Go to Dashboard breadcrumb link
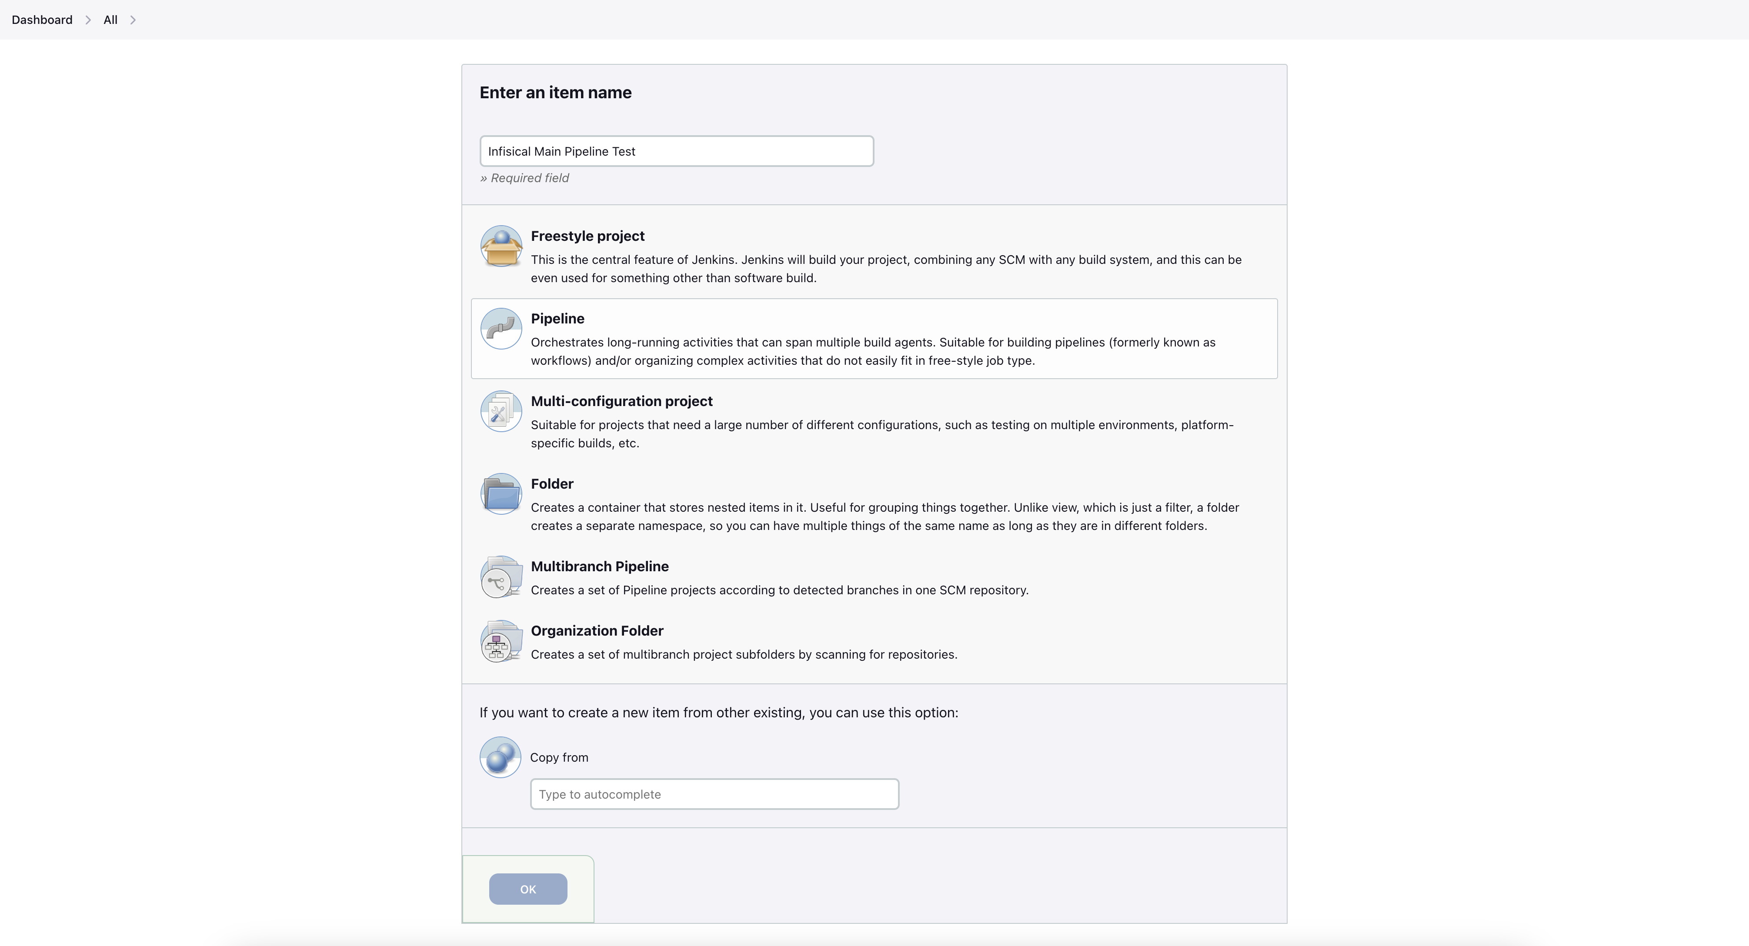Viewport: 1749px width, 946px height. click(42, 20)
